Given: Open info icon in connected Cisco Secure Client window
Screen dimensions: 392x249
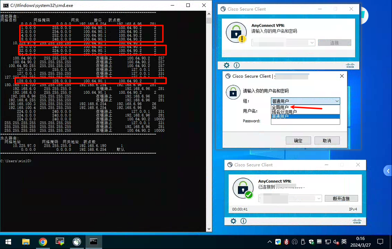Looking at the screenshot, I should (x=243, y=221).
